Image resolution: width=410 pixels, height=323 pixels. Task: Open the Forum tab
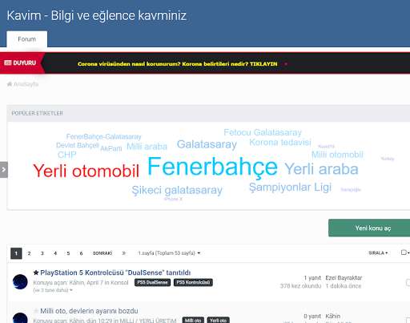point(26,39)
